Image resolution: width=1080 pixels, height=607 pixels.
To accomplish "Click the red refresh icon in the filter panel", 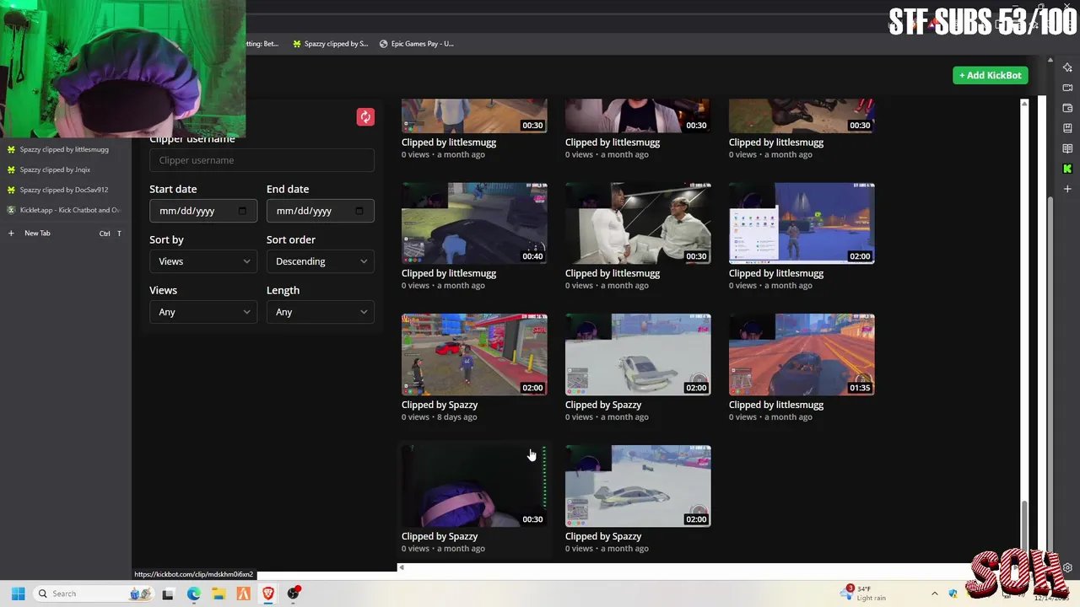I will click(x=365, y=117).
